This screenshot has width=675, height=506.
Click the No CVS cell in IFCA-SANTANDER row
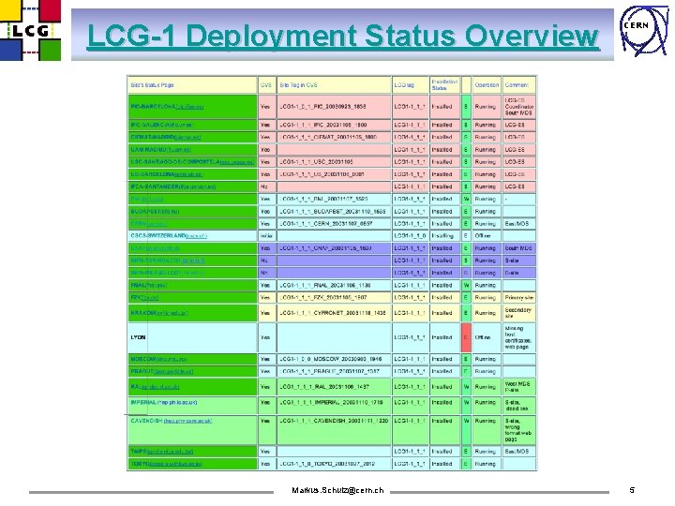[264, 186]
